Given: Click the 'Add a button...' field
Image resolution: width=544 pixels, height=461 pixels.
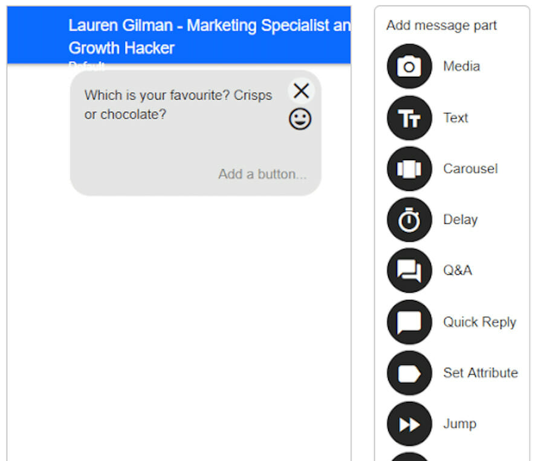Looking at the screenshot, I should (x=262, y=174).
